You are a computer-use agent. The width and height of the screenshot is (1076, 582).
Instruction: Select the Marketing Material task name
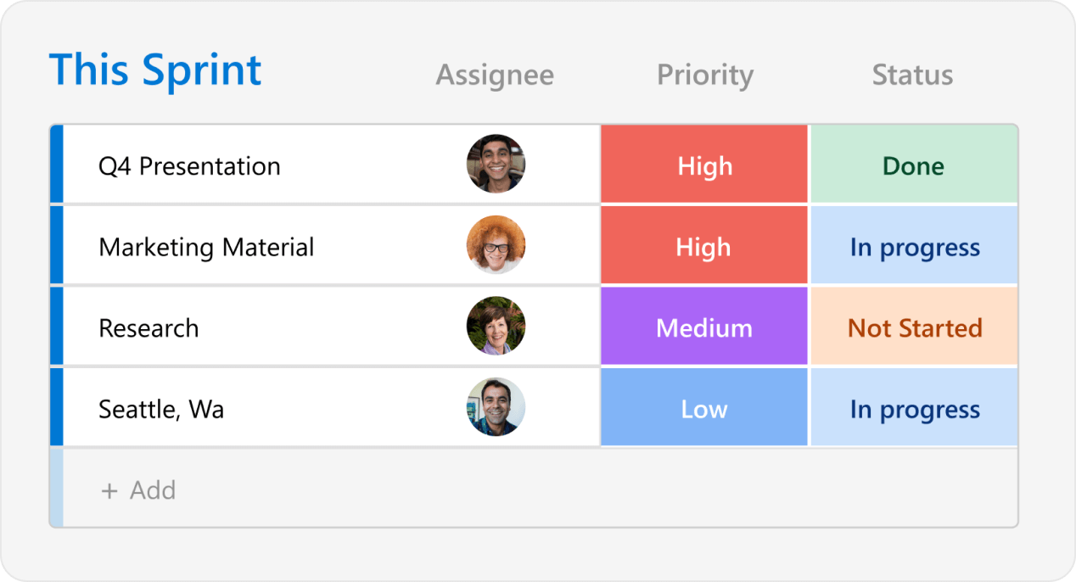pyautogui.click(x=206, y=245)
